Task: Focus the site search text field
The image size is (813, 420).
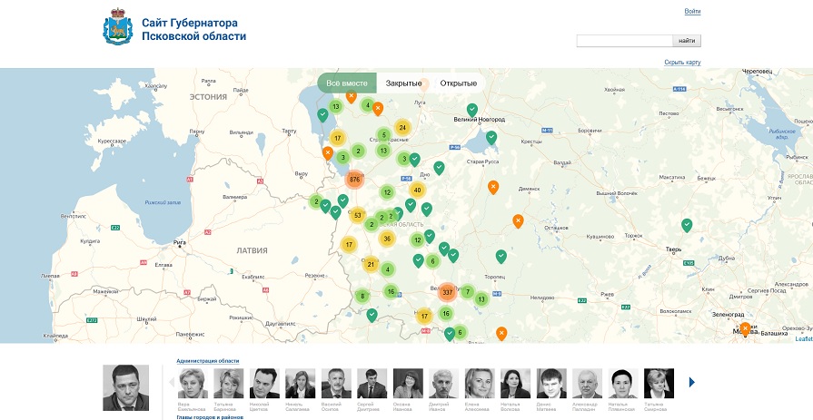Action: [x=625, y=41]
